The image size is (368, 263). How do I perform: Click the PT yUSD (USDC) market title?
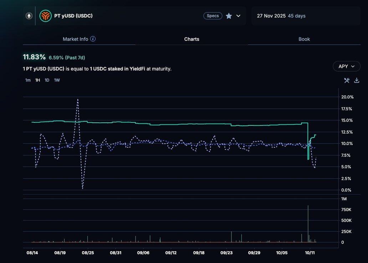click(x=73, y=16)
